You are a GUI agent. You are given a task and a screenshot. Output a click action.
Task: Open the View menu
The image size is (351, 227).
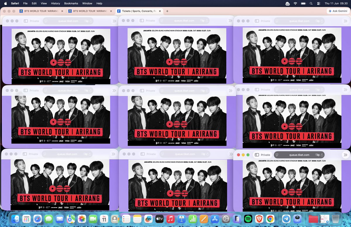click(44, 3)
